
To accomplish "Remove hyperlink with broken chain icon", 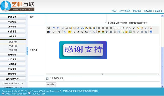I will 146,32.
